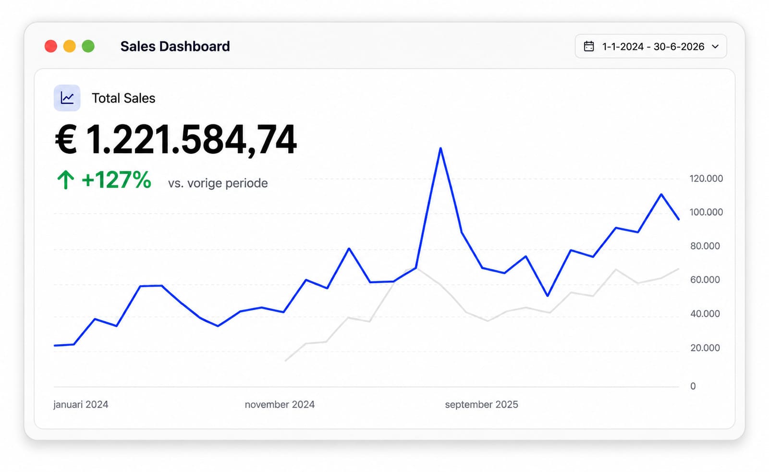Click the yellow minimize window button
Screen dimensions: 769x472
point(70,46)
